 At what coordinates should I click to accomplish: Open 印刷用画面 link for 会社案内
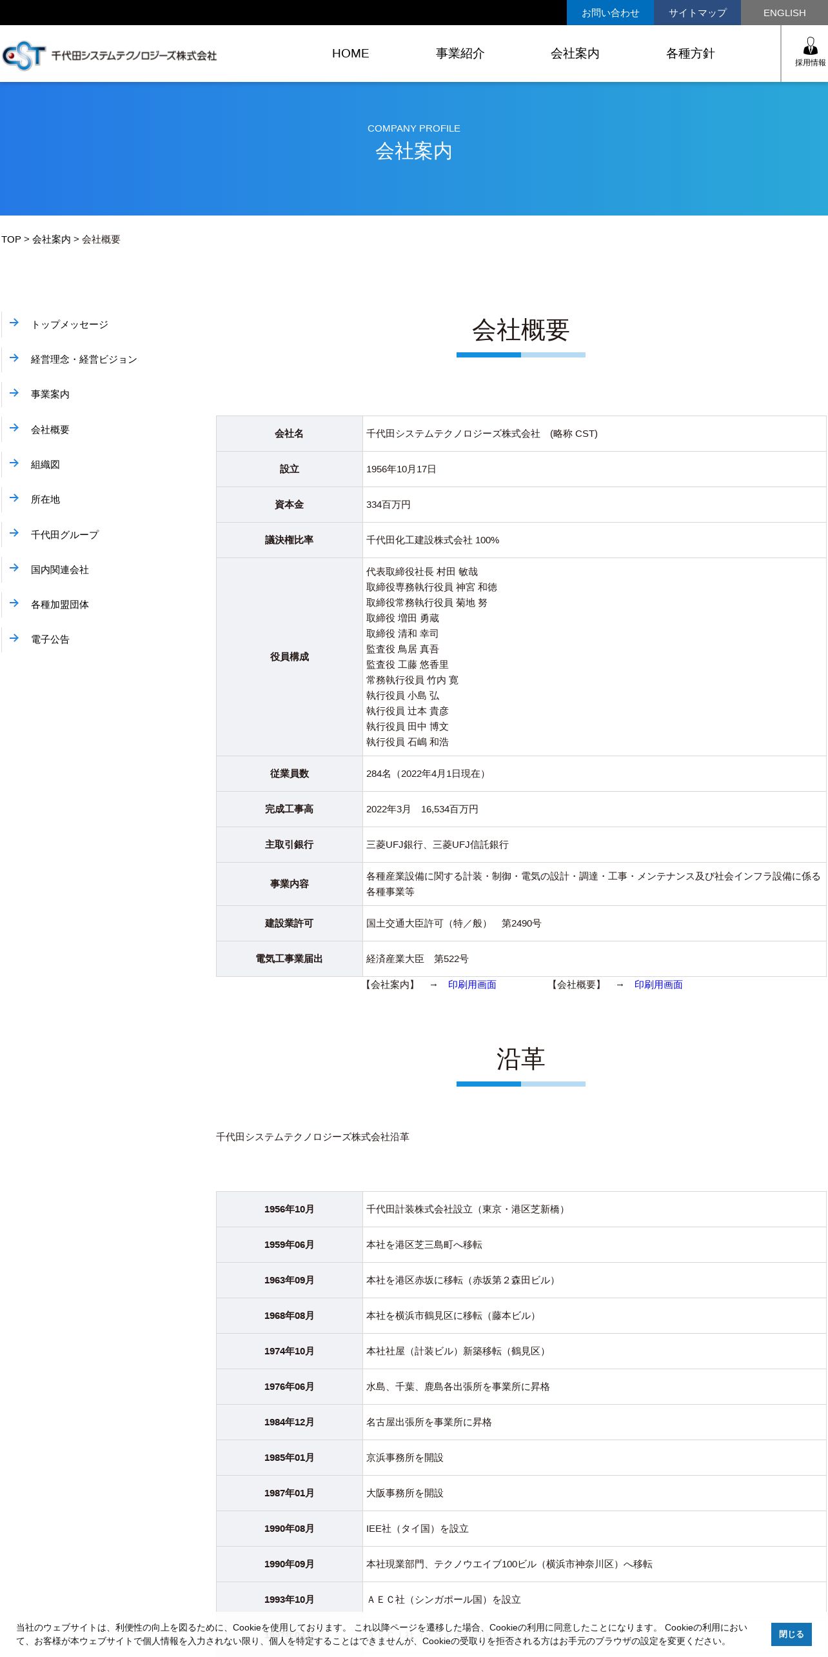coord(472,985)
